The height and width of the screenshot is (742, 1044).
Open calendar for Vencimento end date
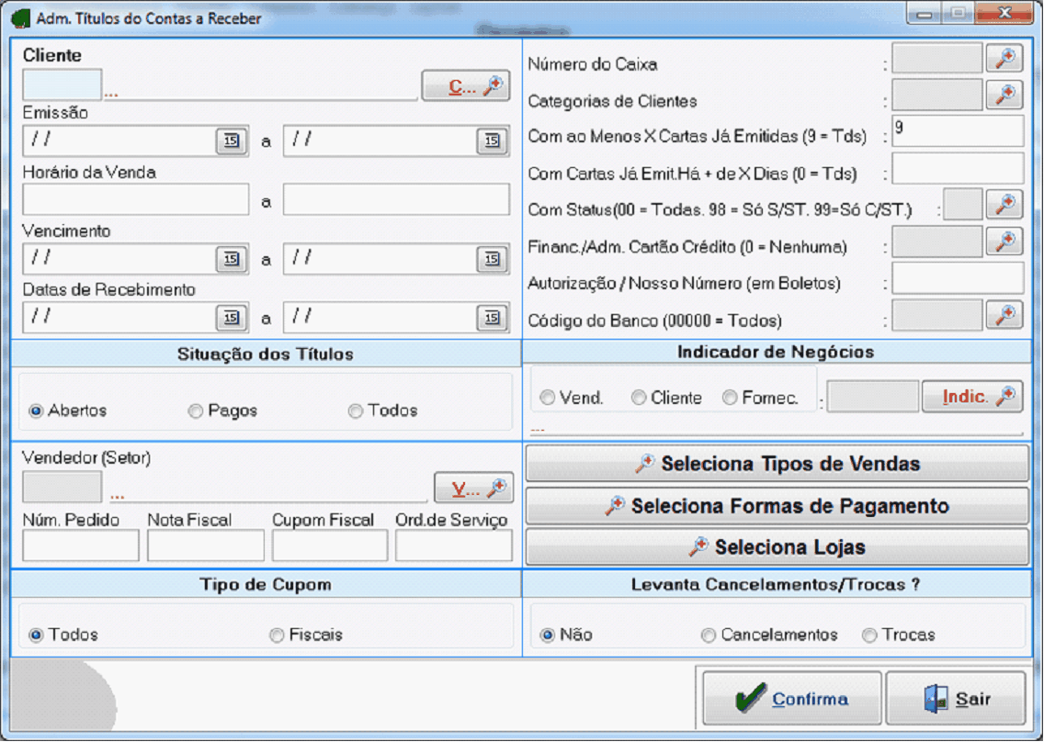[x=492, y=260]
